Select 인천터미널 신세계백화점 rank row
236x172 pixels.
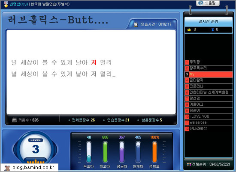point(209,92)
